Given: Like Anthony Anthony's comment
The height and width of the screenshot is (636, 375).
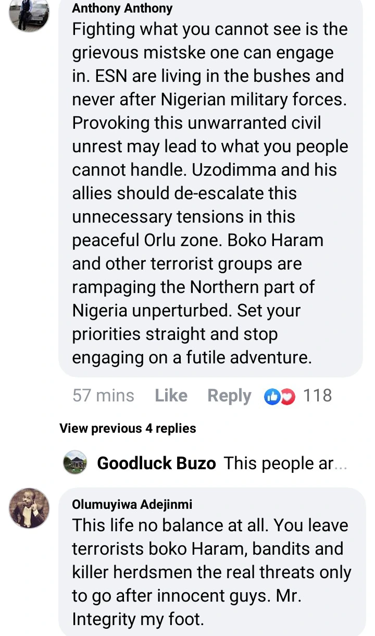Looking at the screenshot, I should coord(171,396).
